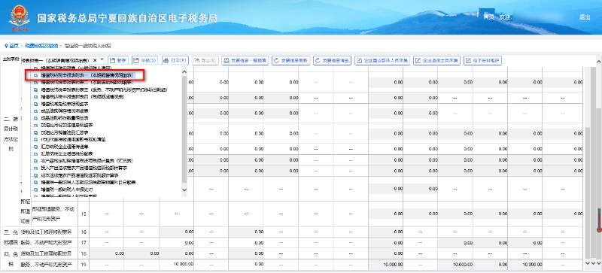Image resolution: width=602 pixels, height=273 pixels.
Task: Click 发票信息清空 clear button
Action: click(333, 60)
